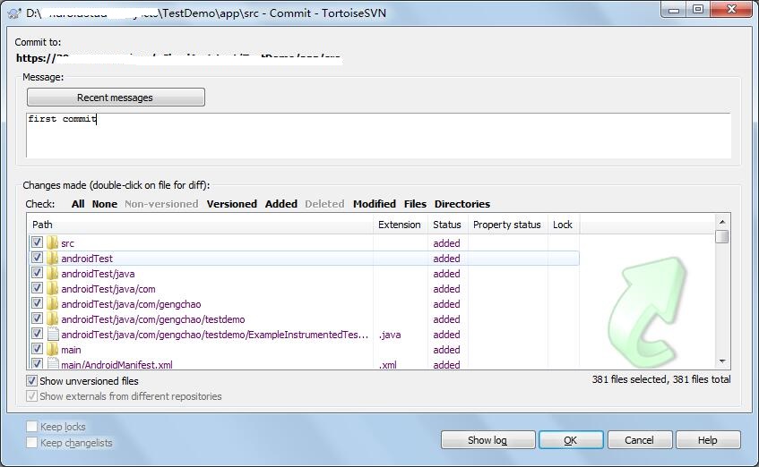Click the TortoiseSVN title bar icon

click(x=14, y=13)
